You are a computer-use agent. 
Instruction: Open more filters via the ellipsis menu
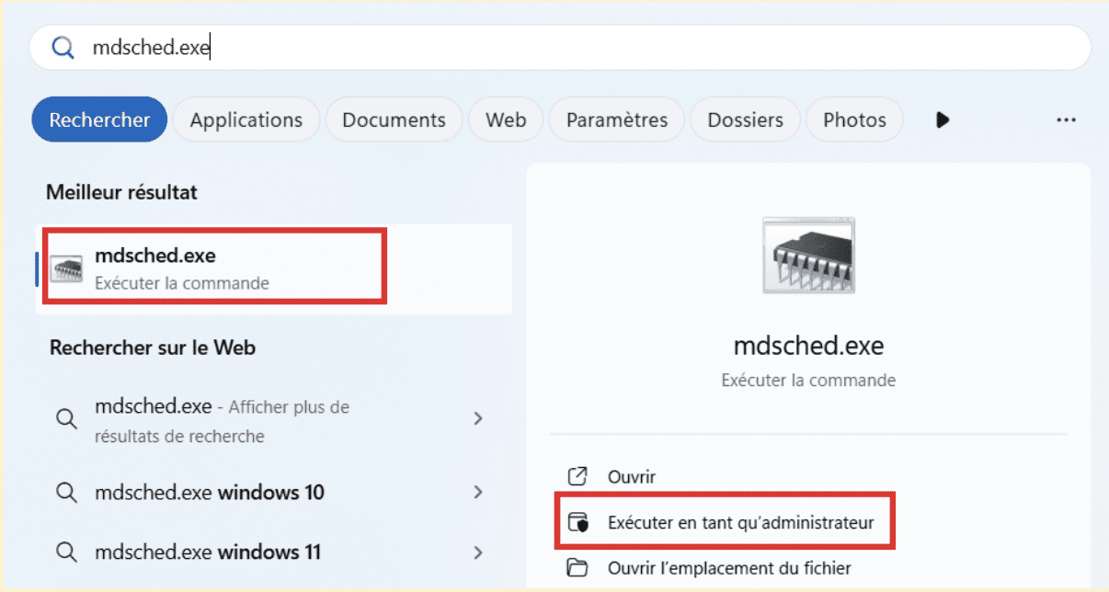click(x=1066, y=120)
